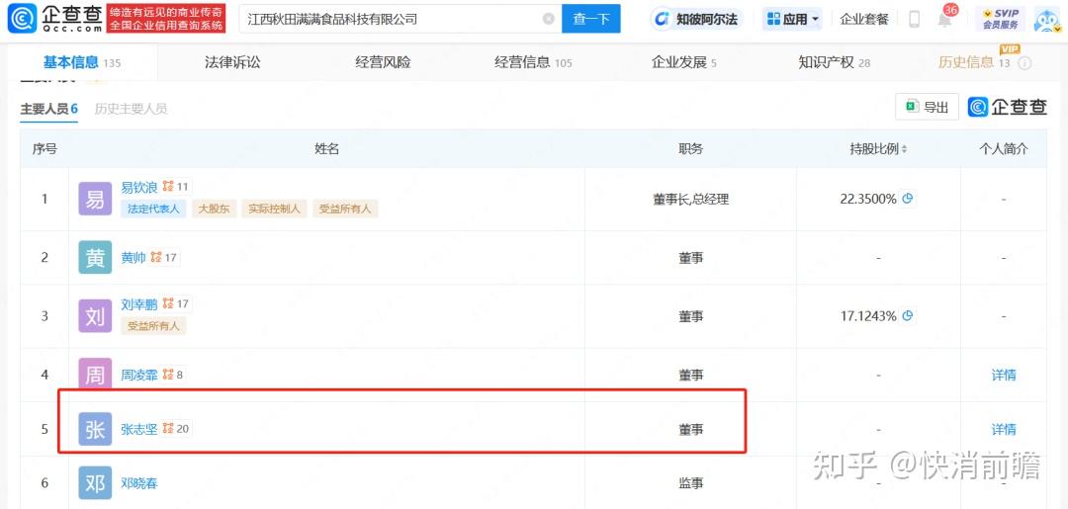Click 受益所有人 tag under 刘幸鹏
1068x509 pixels.
pyautogui.click(x=153, y=326)
